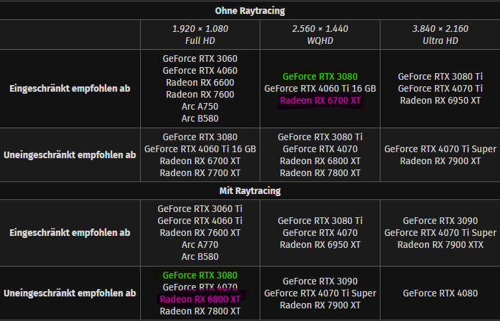500x321 pixels.
Task: Click "GeForce RTX 4070" in Mit Raytracing WQHD cell
Action: (x=320, y=233)
